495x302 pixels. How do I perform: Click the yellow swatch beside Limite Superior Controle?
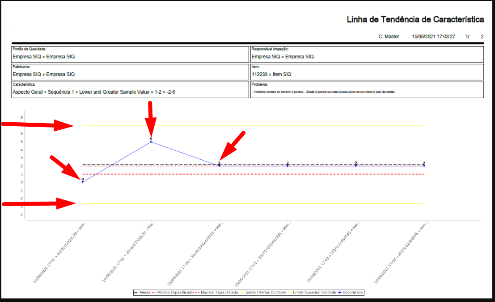[289, 293]
